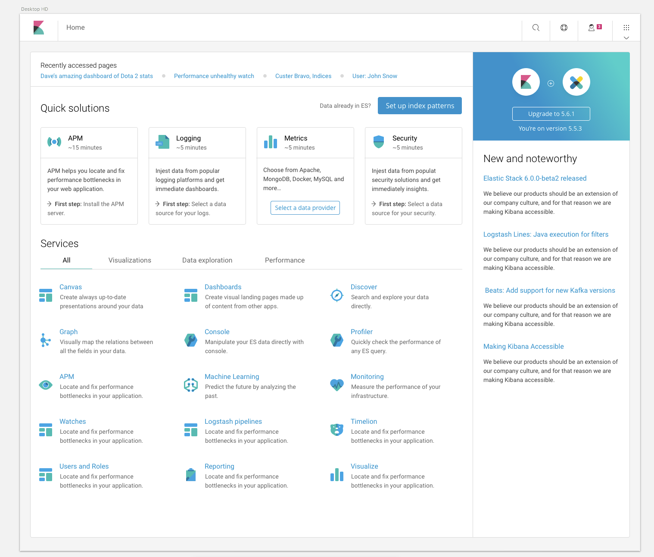Click the Kibana logo in the top-left
654x557 pixels.
pos(39,27)
